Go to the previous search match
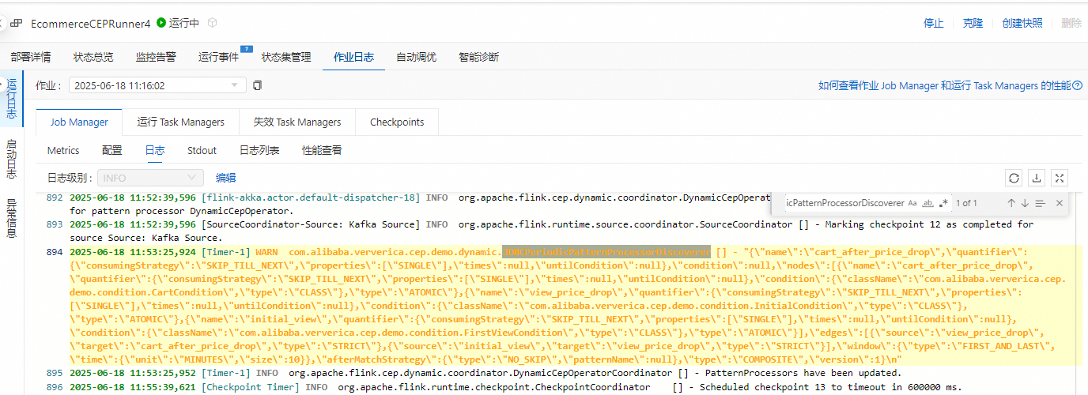 click(x=1011, y=203)
